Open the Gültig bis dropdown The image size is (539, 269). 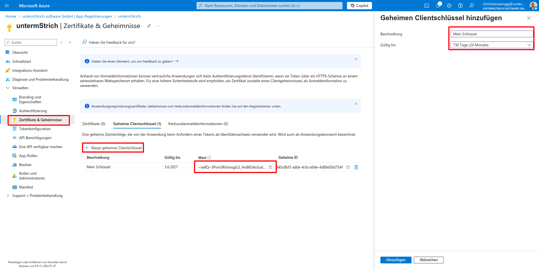tap(492, 45)
